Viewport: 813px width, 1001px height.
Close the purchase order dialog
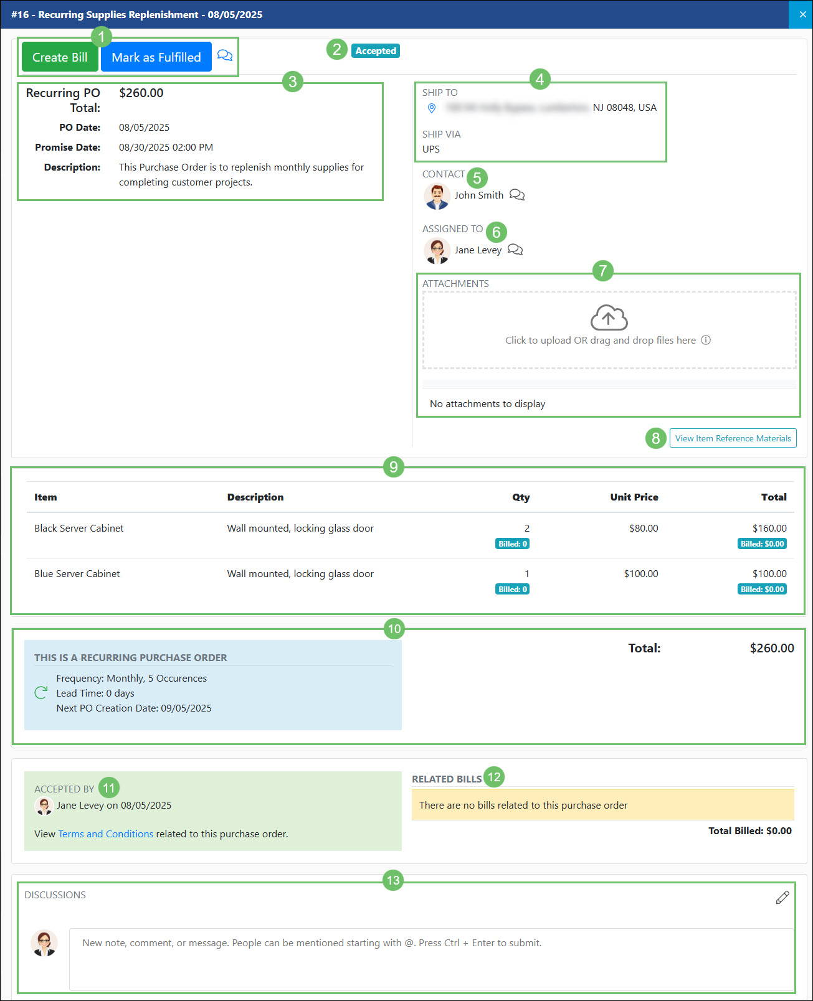[x=802, y=14]
